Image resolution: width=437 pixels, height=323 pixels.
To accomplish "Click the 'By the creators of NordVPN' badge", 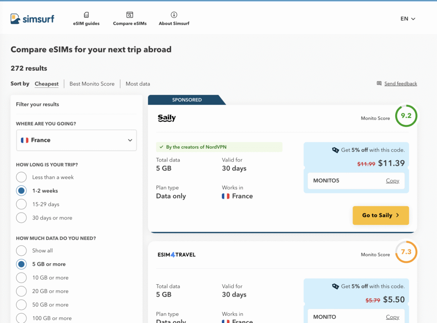I will pos(219,147).
